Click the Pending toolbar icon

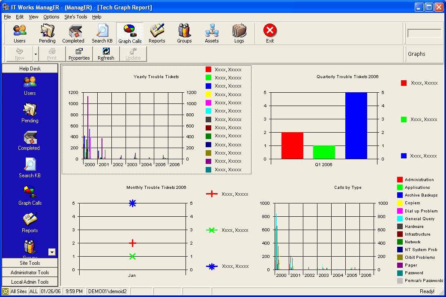point(47,33)
